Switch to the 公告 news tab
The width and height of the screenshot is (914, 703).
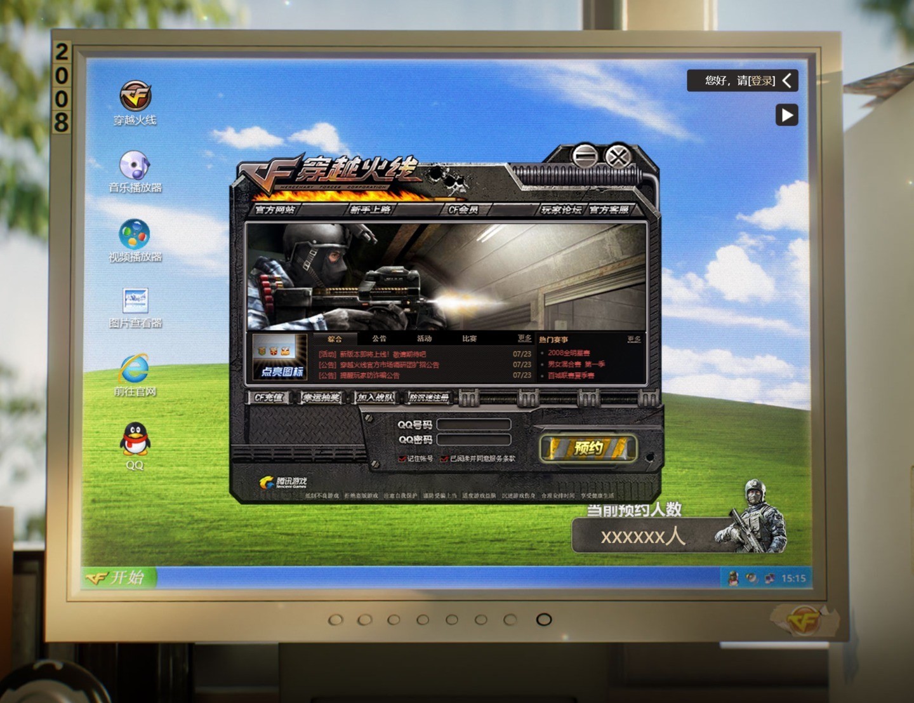pyautogui.click(x=379, y=338)
